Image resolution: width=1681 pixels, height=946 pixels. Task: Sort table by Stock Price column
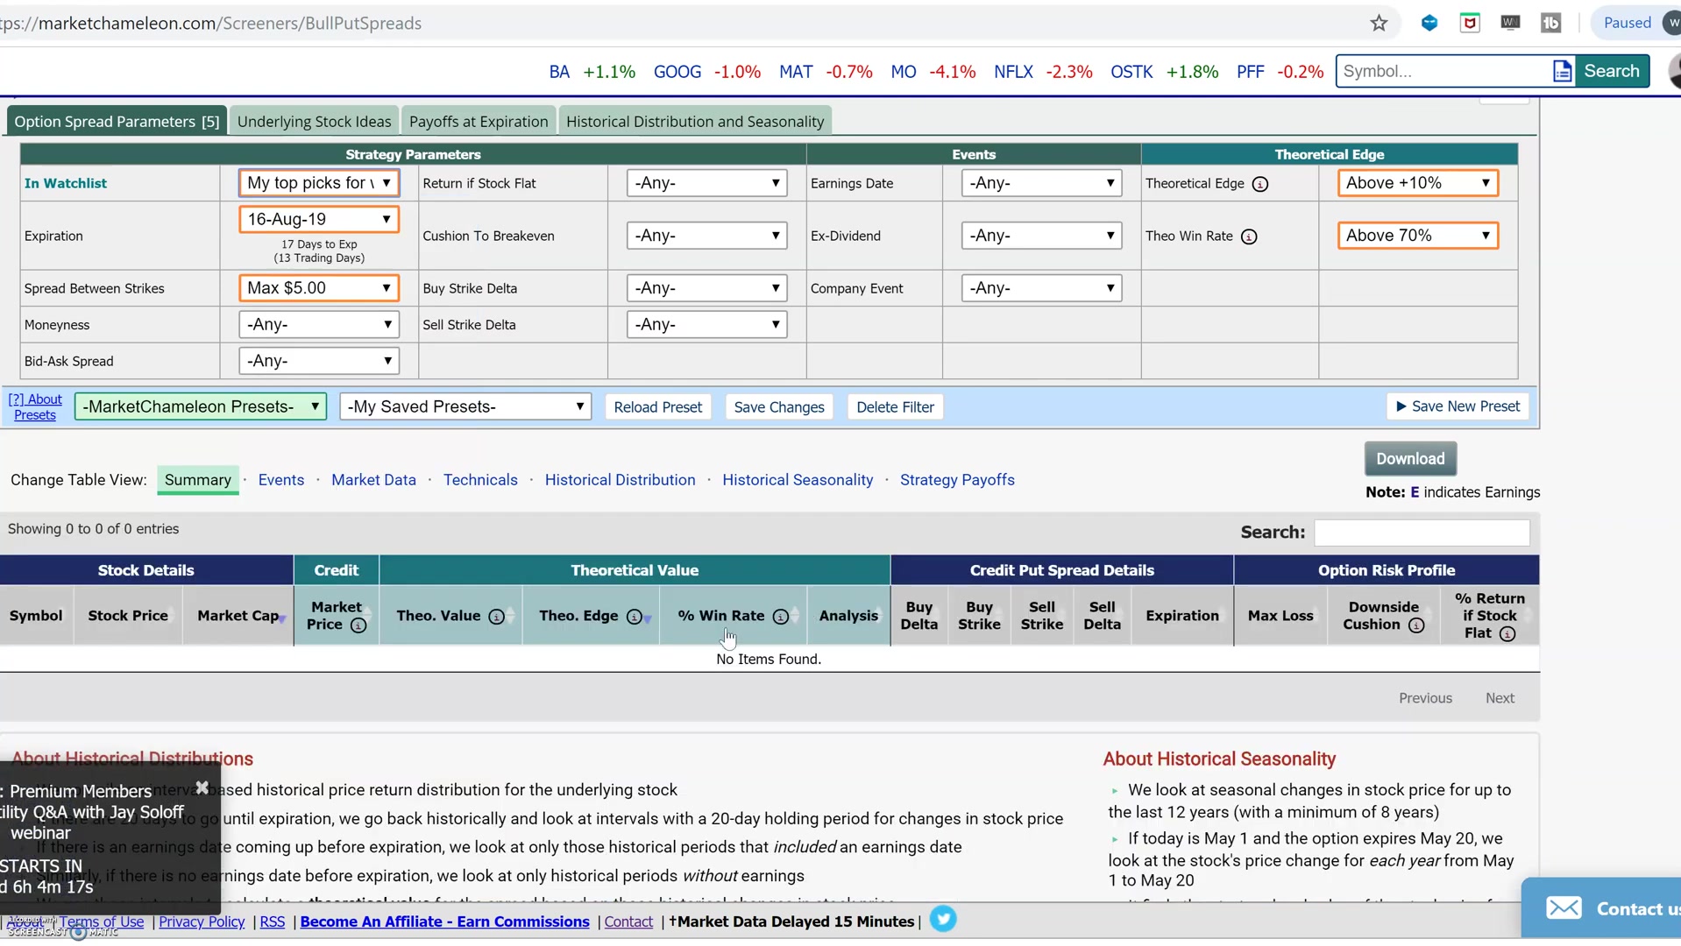coord(128,616)
